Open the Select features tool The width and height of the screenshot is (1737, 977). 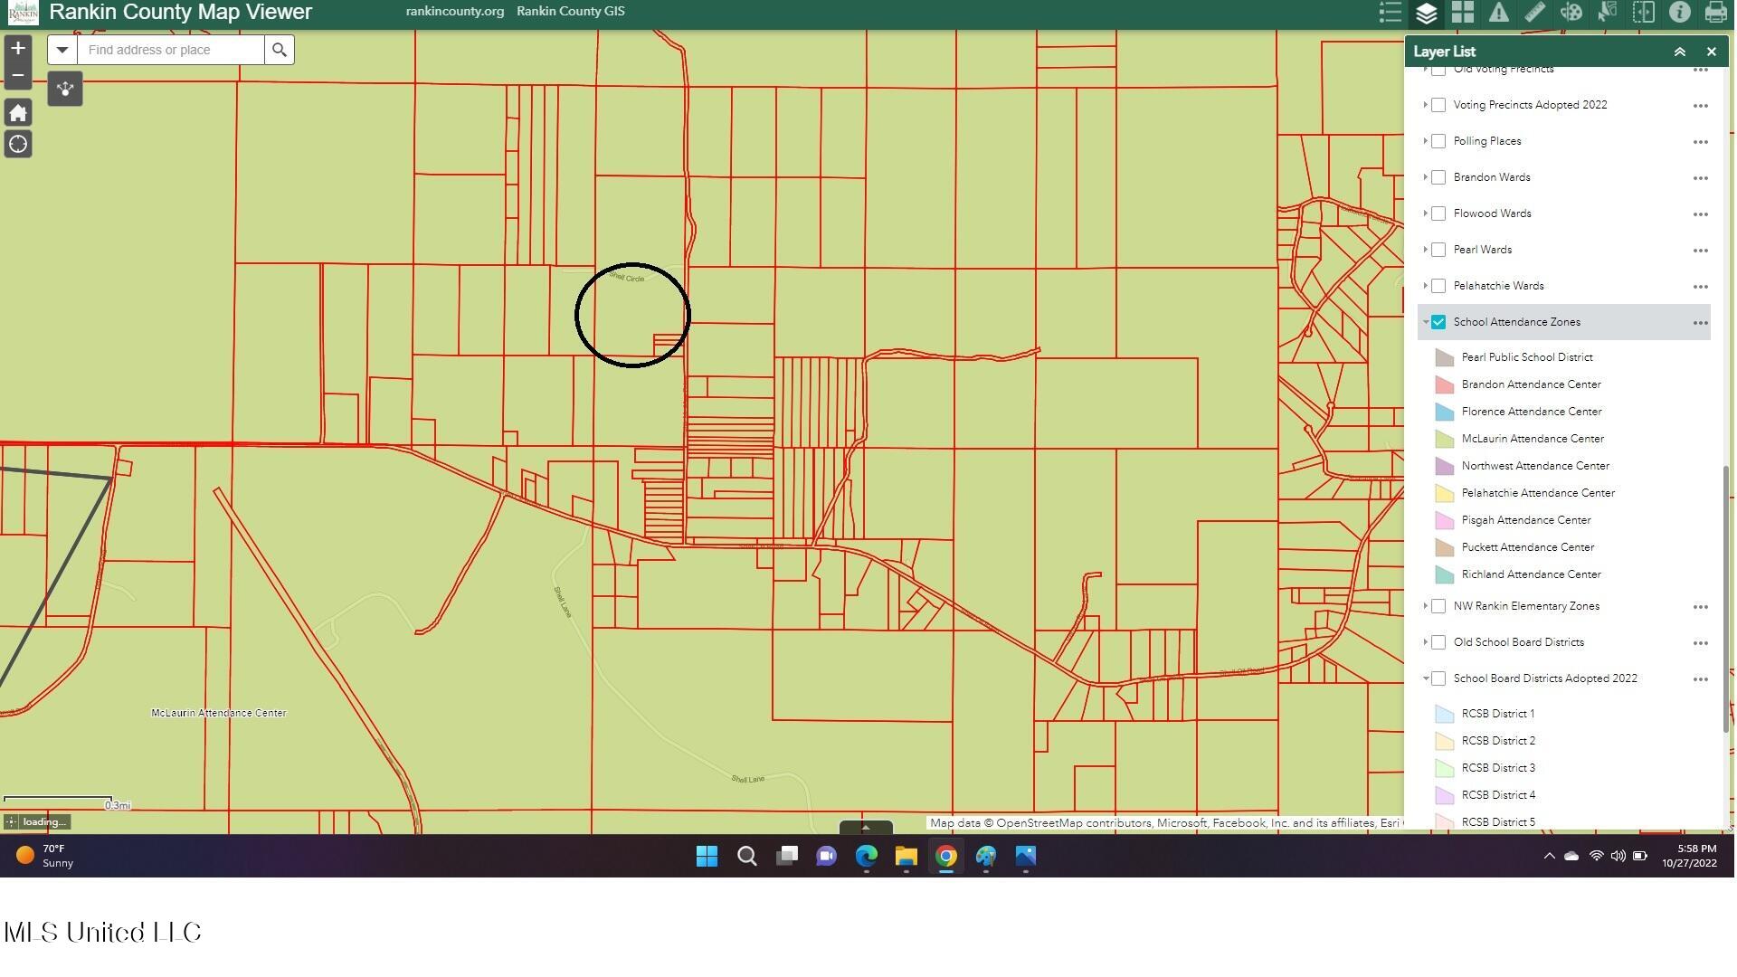tap(1608, 13)
